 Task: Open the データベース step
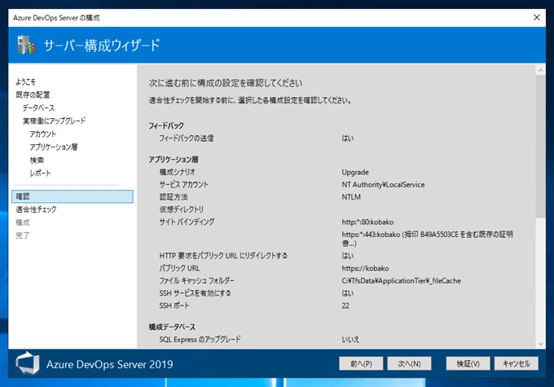click(38, 108)
